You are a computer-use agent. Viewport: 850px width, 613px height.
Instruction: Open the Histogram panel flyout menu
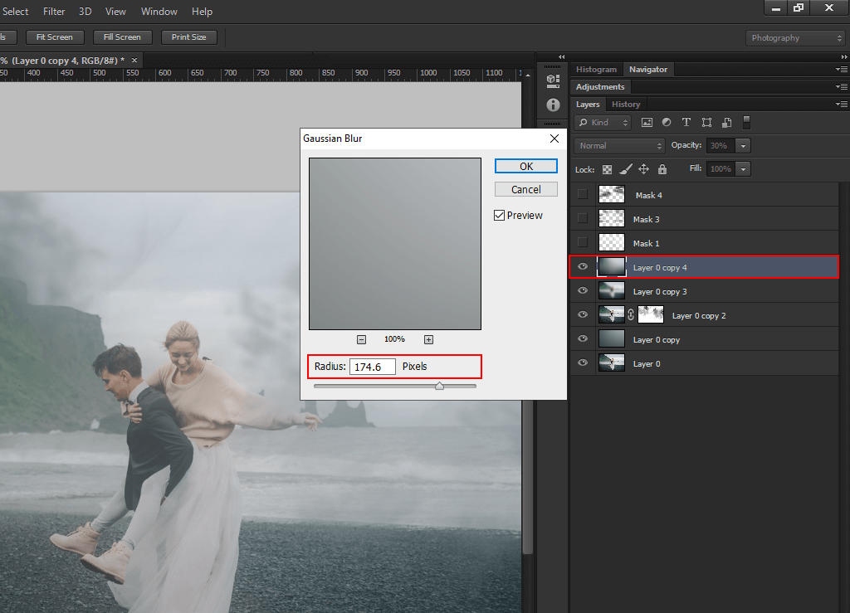point(842,70)
